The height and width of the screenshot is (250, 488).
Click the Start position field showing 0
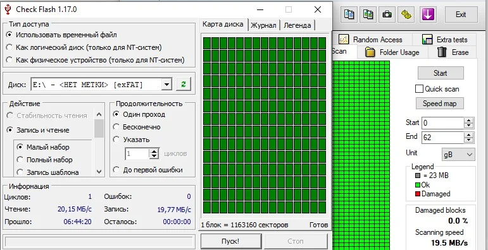(442, 123)
